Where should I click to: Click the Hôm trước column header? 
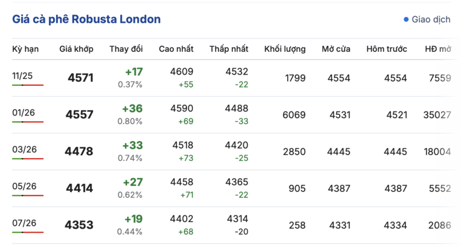(387, 49)
